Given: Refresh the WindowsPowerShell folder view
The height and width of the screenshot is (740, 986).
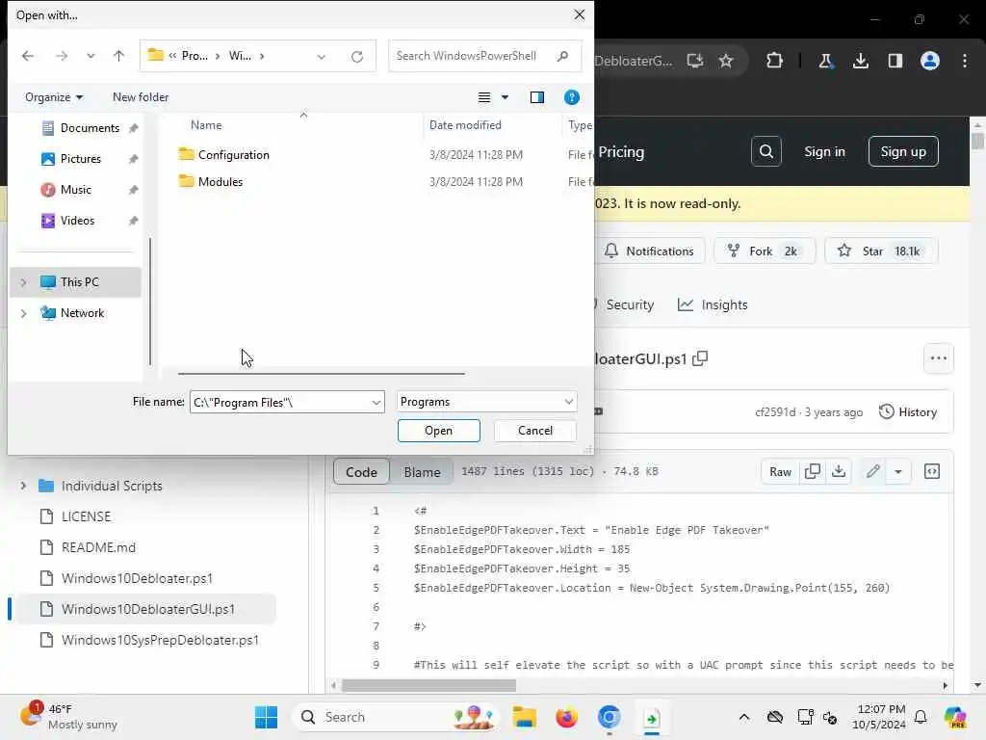Looking at the screenshot, I should click(357, 57).
